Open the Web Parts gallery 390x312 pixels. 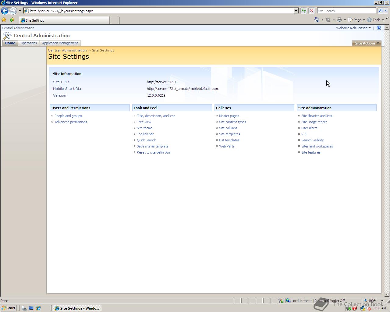227,146
